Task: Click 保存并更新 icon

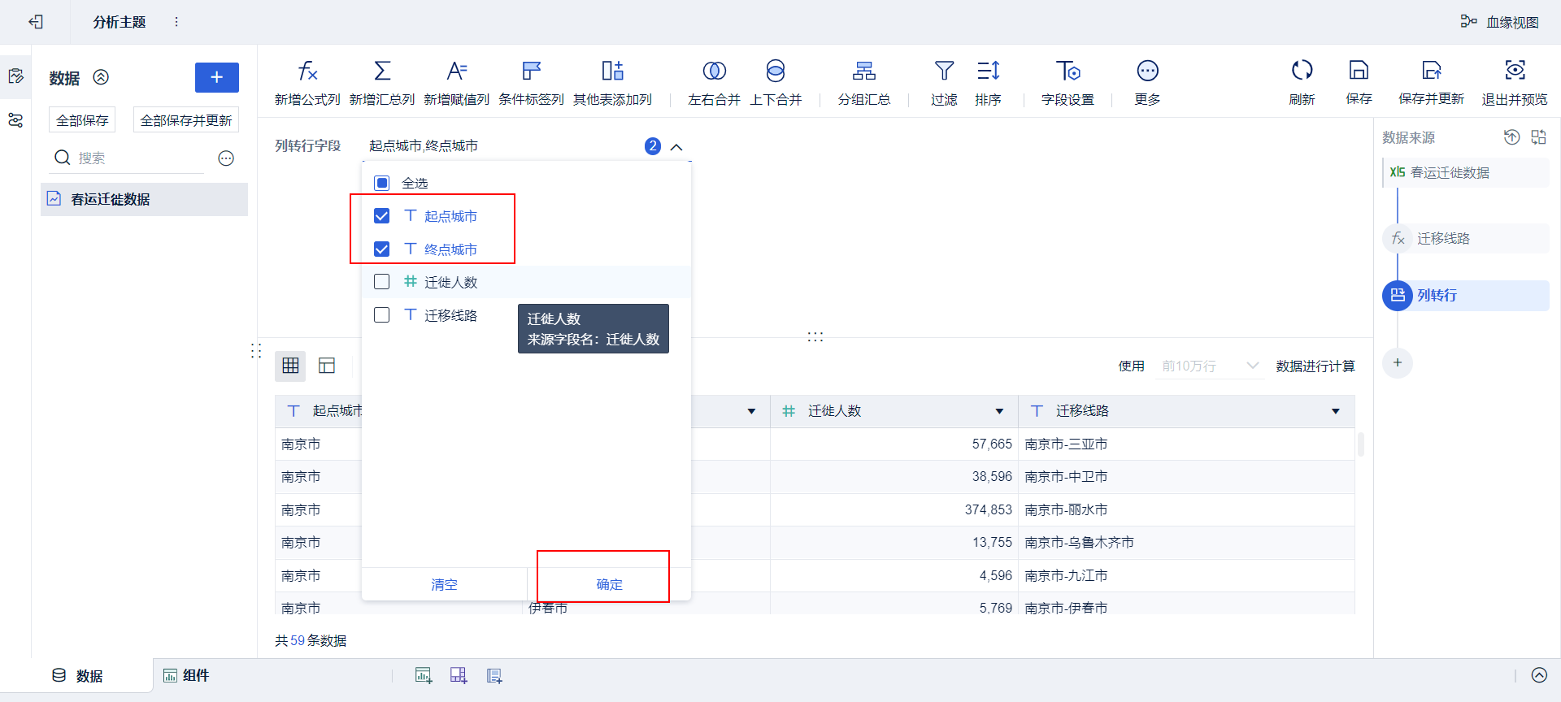Action: (x=1431, y=71)
